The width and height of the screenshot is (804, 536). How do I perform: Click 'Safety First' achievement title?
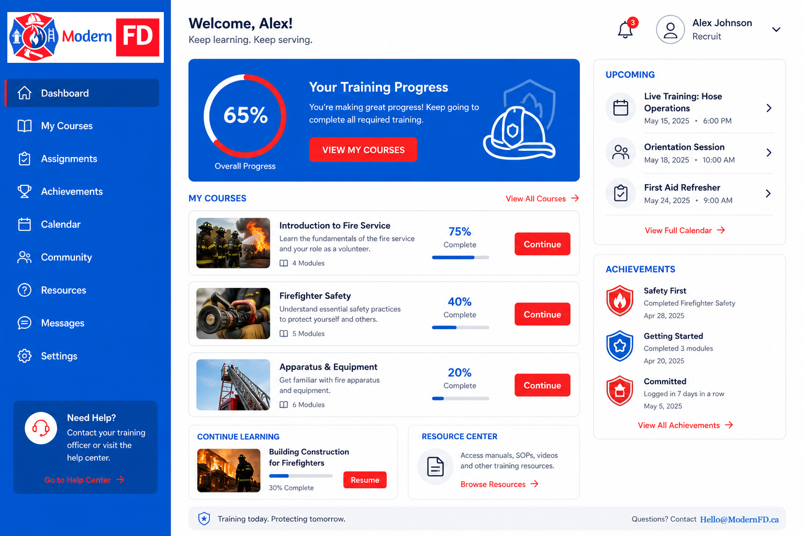pos(665,291)
